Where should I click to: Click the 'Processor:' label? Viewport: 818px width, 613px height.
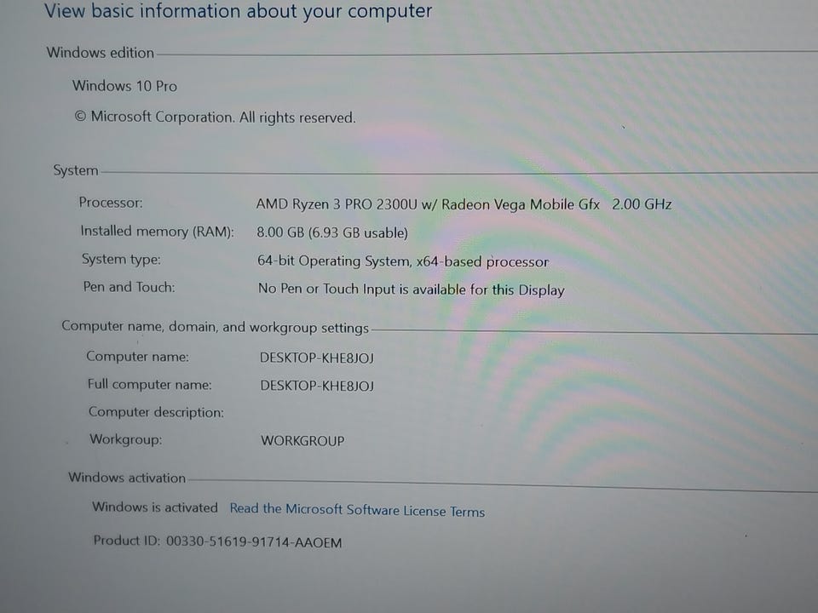click(x=111, y=203)
